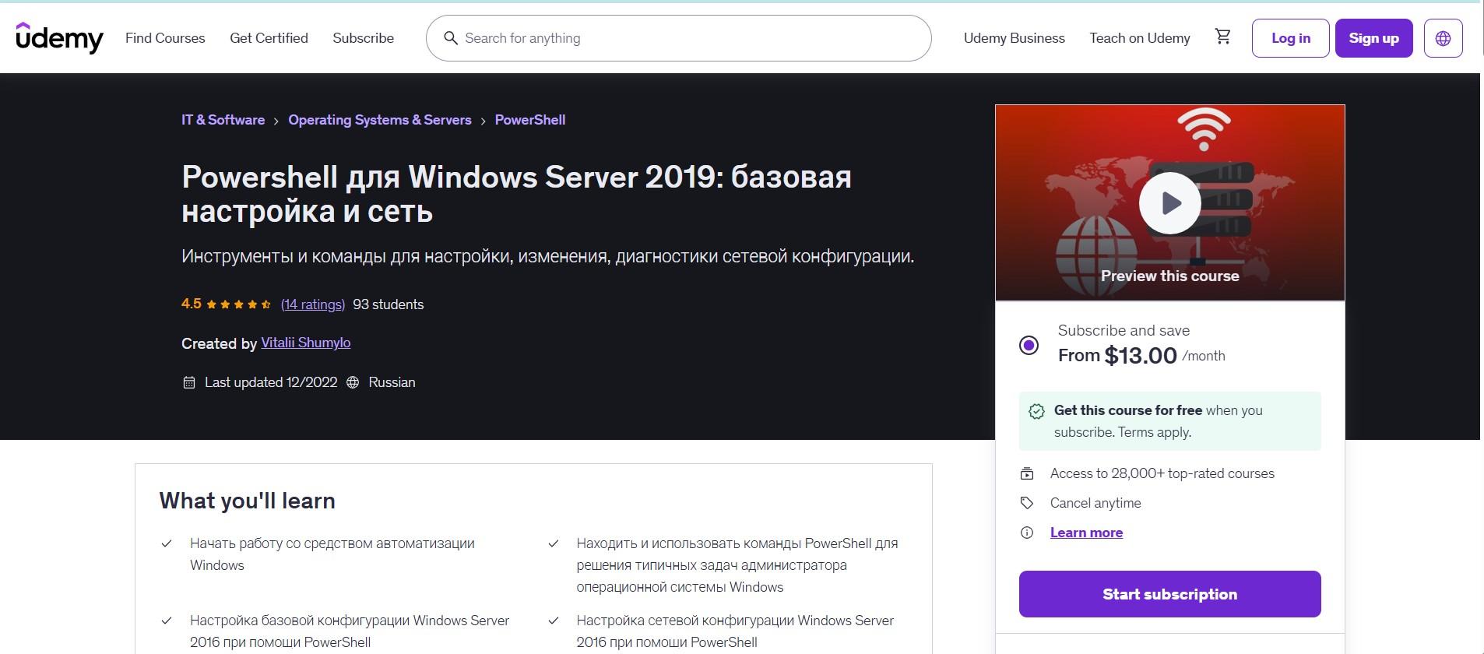The width and height of the screenshot is (1484, 654).
Task: Click the What you'll learn heading
Action: coord(248,501)
